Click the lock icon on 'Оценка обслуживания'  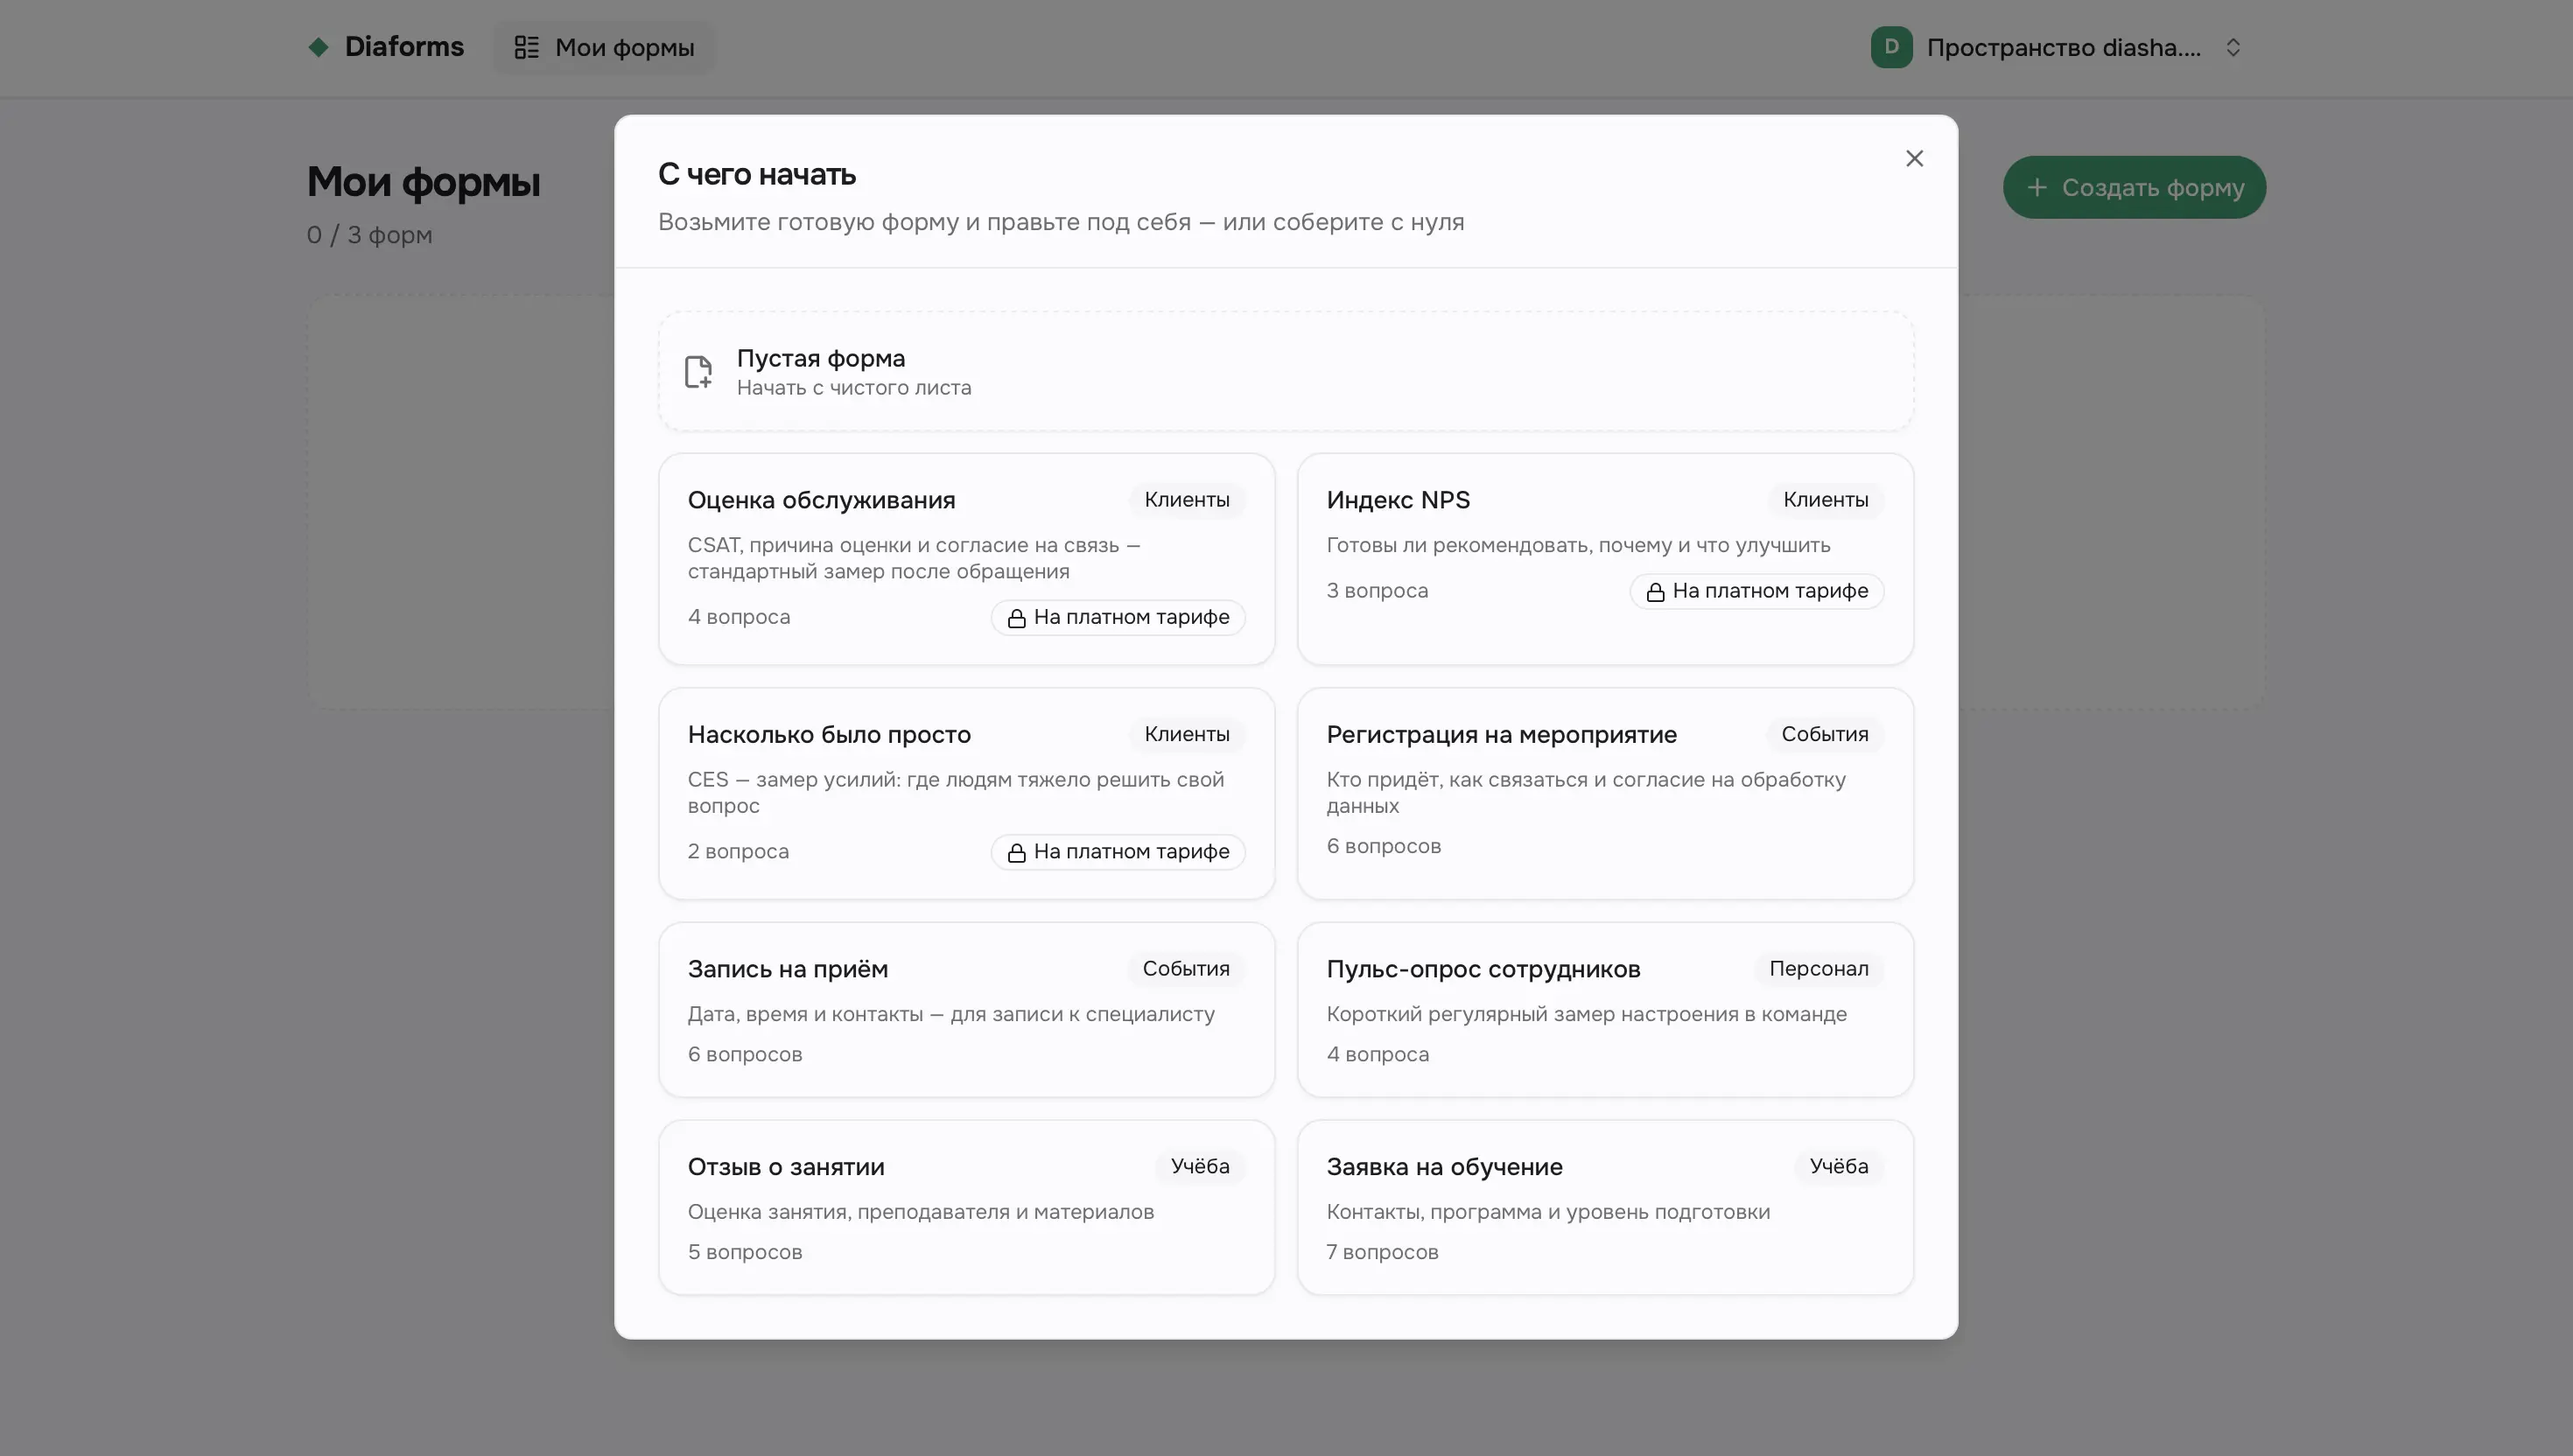tap(1016, 618)
